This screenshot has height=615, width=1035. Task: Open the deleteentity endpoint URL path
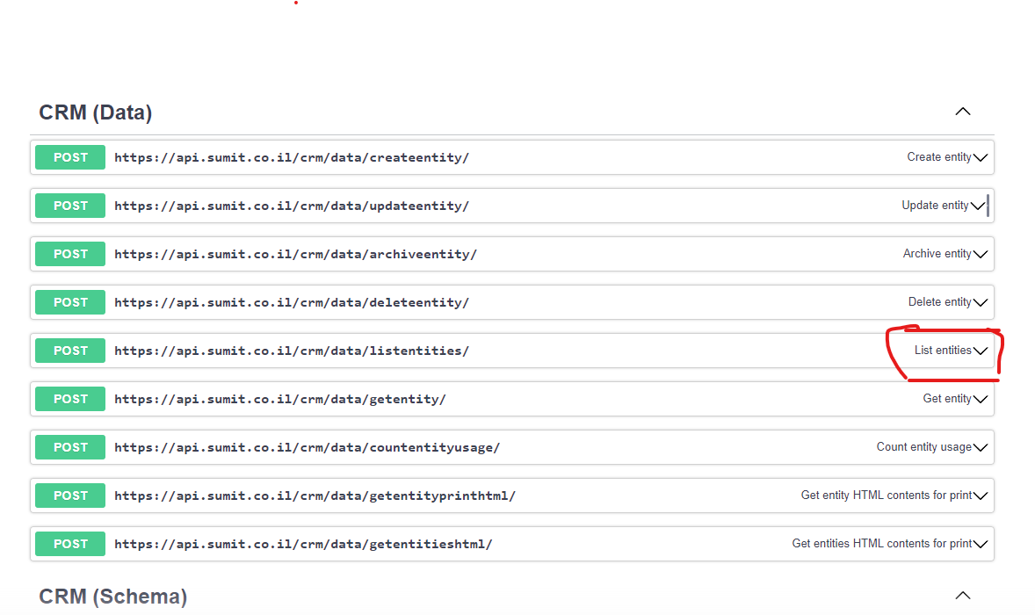pyautogui.click(x=292, y=302)
